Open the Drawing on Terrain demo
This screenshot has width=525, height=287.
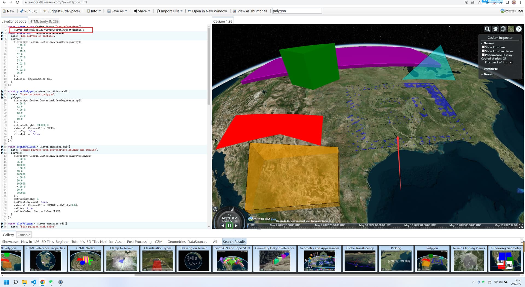(194, 259)
